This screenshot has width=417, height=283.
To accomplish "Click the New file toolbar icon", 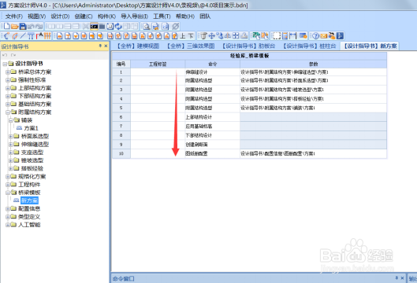I will coord(6,26).
